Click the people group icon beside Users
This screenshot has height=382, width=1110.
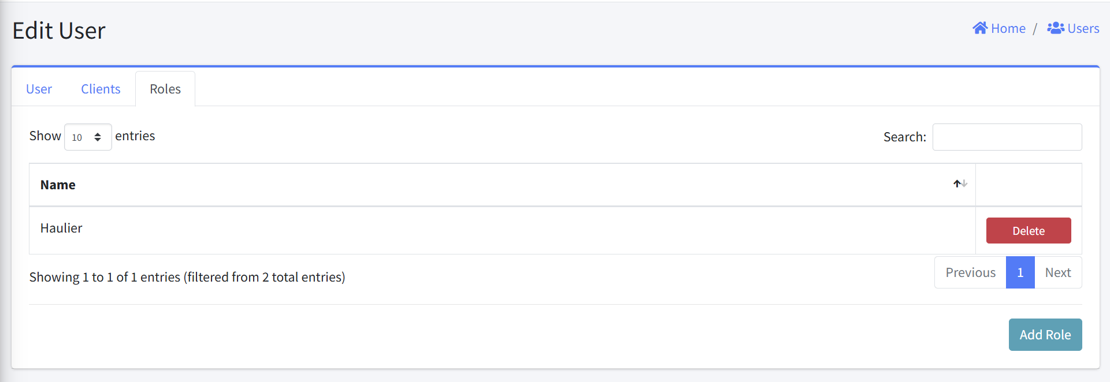point(1056,28)
